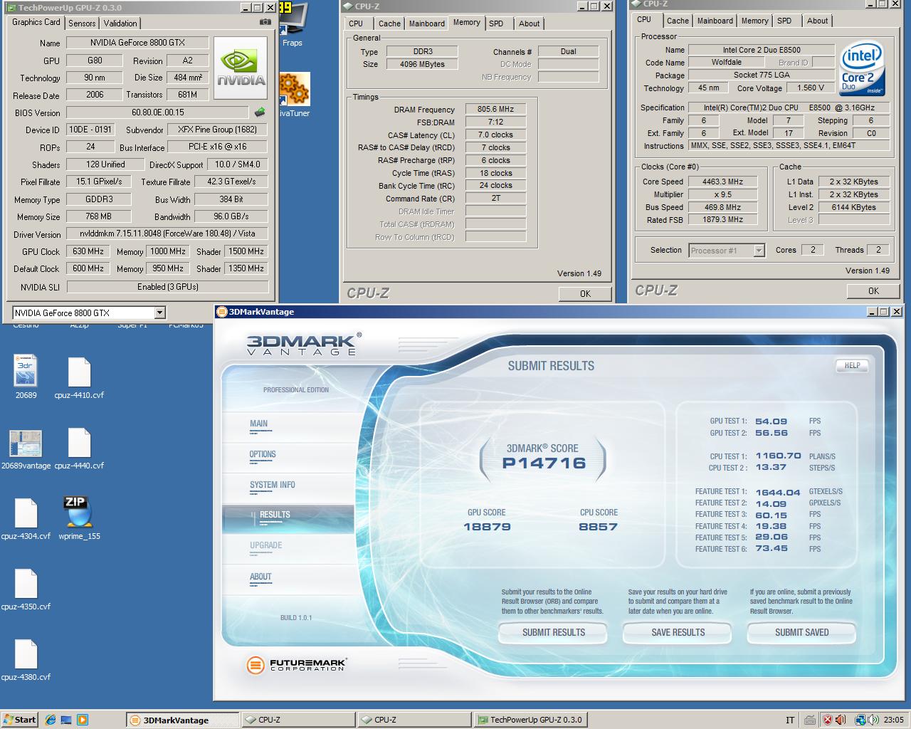Open About tab in CPU-Z memory timings window

coord(529,23)
